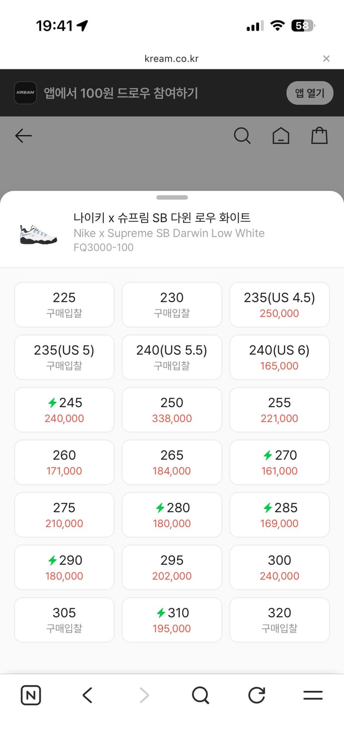Choose size 245 with instant-buy lightning mark
The height and width of the screenshot is (746, 344).
pos(64,409)
